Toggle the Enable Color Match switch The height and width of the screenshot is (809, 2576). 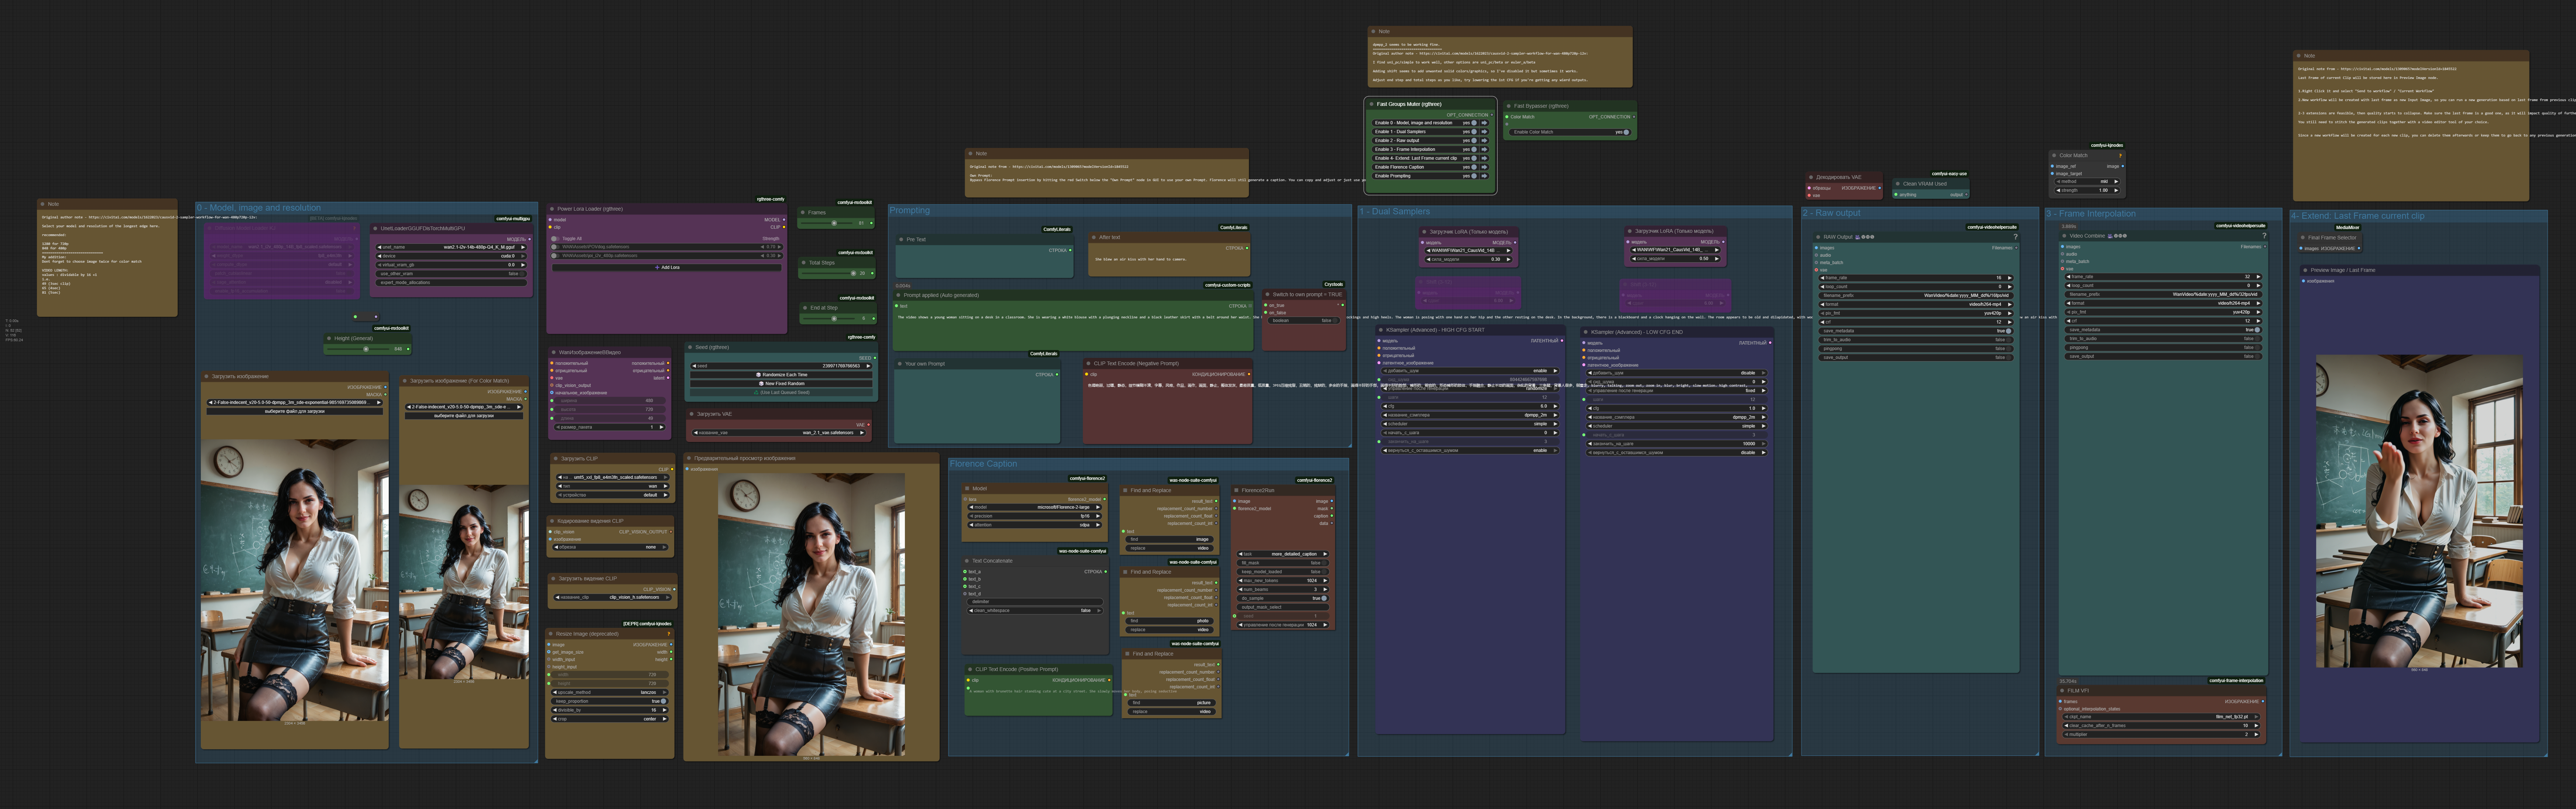click(1626, 132)
